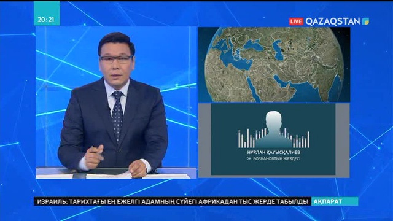Click the name НҰРЛАН ҚАУЫСҚАЛИЕВ caption
This screenshot has width=393, height=221.
tap(274, 152)
